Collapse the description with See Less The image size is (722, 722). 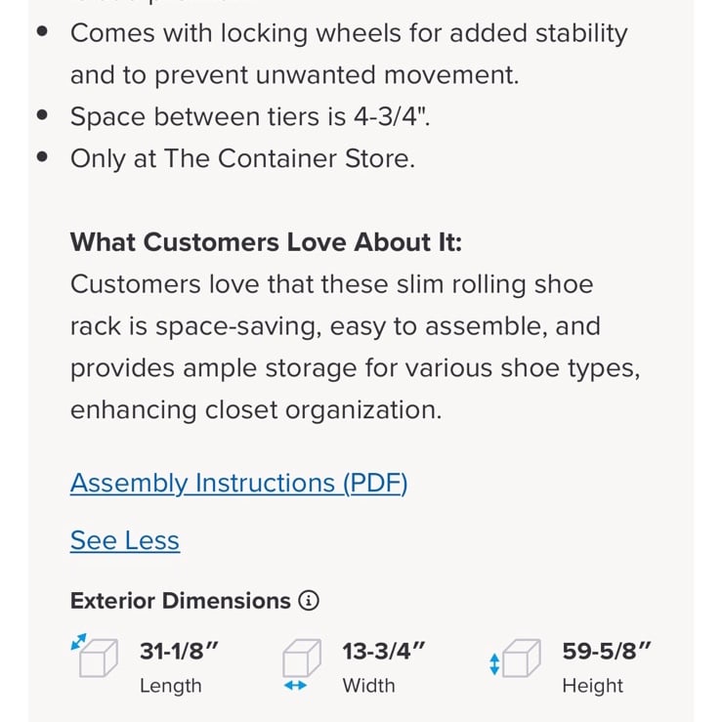[125, 540]
